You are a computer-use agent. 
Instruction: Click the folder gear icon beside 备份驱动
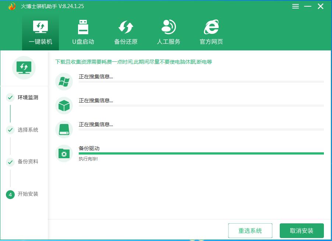point(64,153)
